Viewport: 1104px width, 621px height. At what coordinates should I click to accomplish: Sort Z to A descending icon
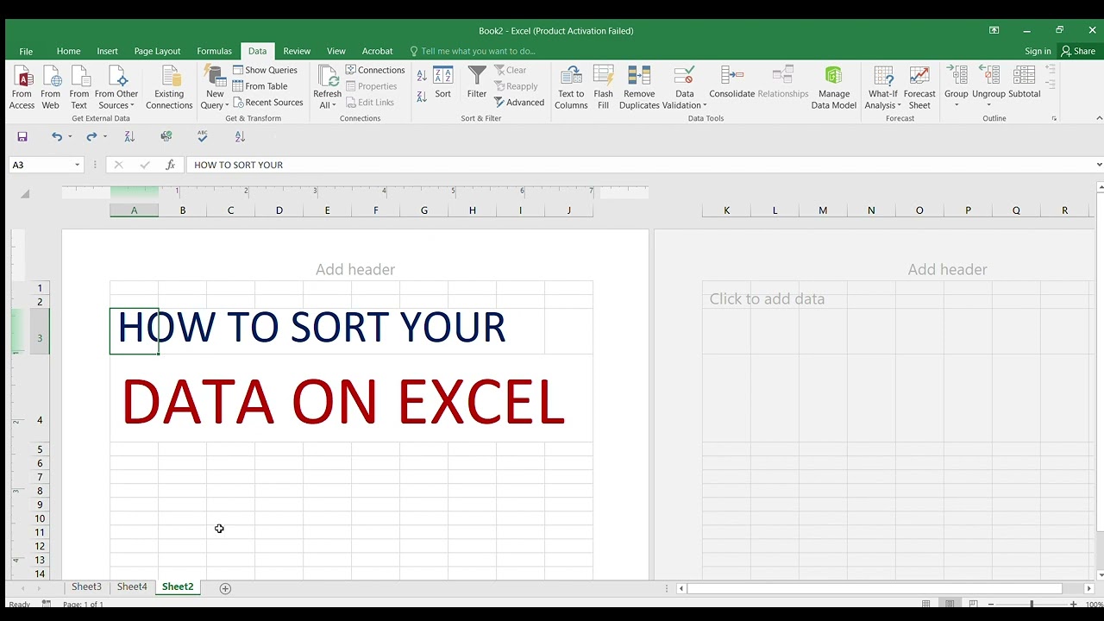click(x=422, y=97)
